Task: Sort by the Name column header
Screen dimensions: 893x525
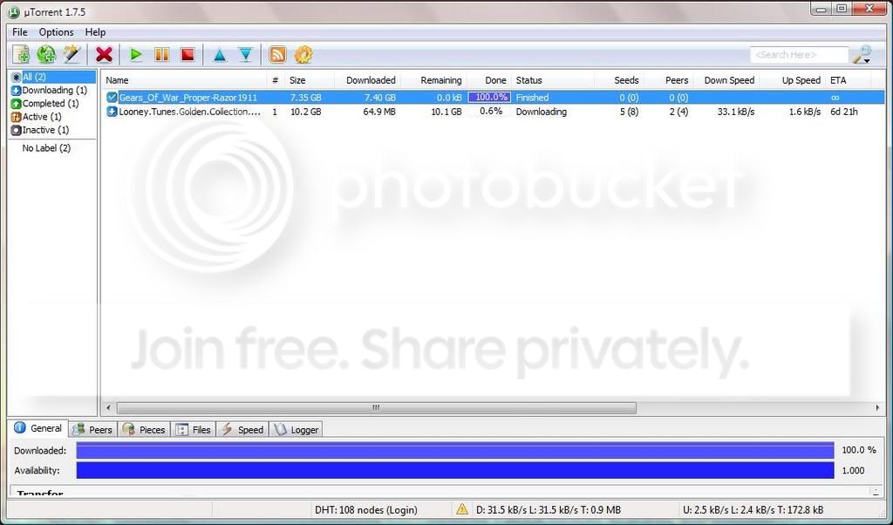Action: 184,80
